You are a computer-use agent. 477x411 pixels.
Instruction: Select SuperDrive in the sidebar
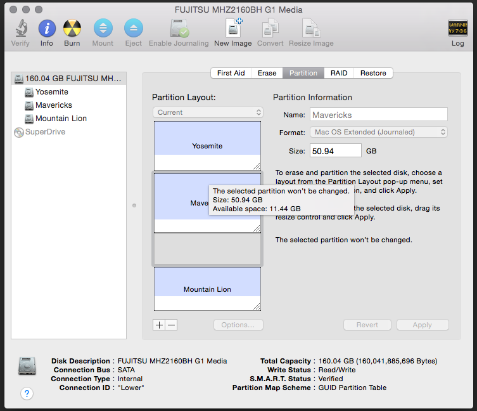point(69,132)
